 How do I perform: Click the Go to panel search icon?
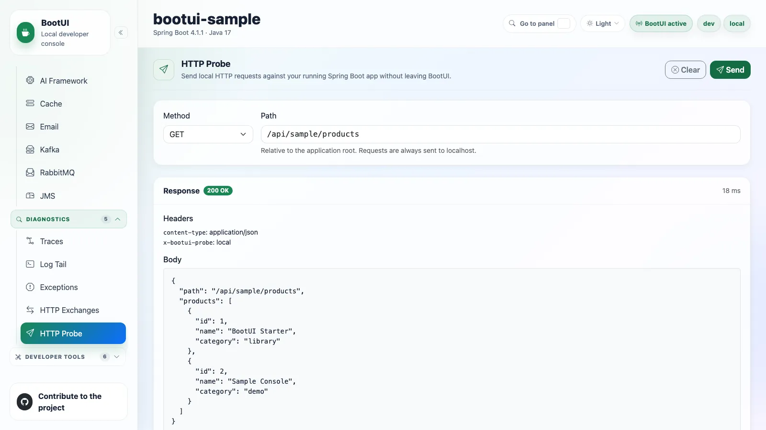pos(512,23)
